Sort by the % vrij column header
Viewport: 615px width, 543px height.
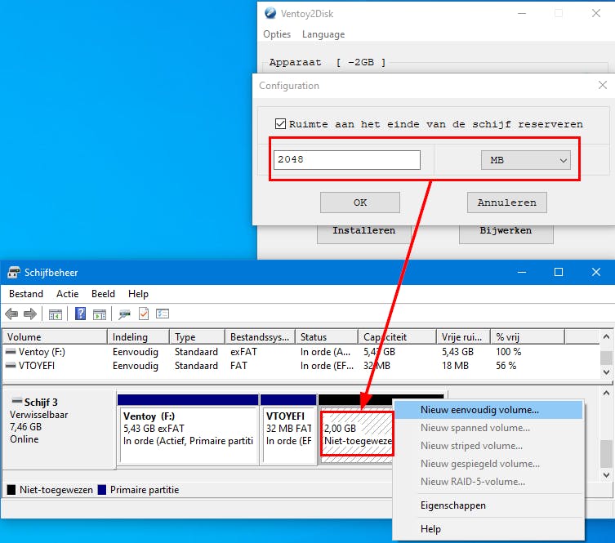point(528,337)
